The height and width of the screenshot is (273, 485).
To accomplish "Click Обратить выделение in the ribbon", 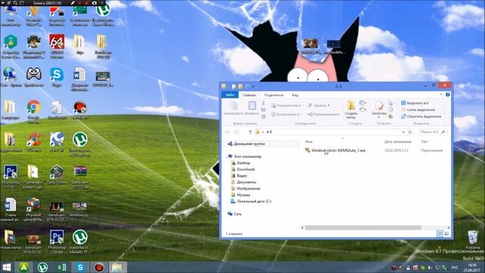I will pos(421,116).
